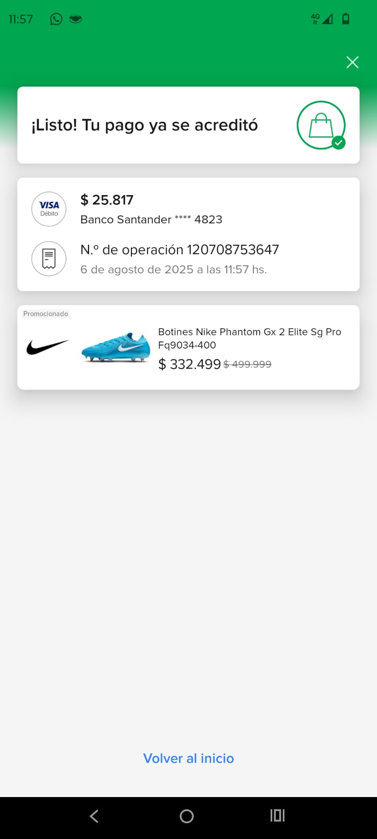
Task: Tap the battery icon in status bar
Action: [x=346, y=19]
